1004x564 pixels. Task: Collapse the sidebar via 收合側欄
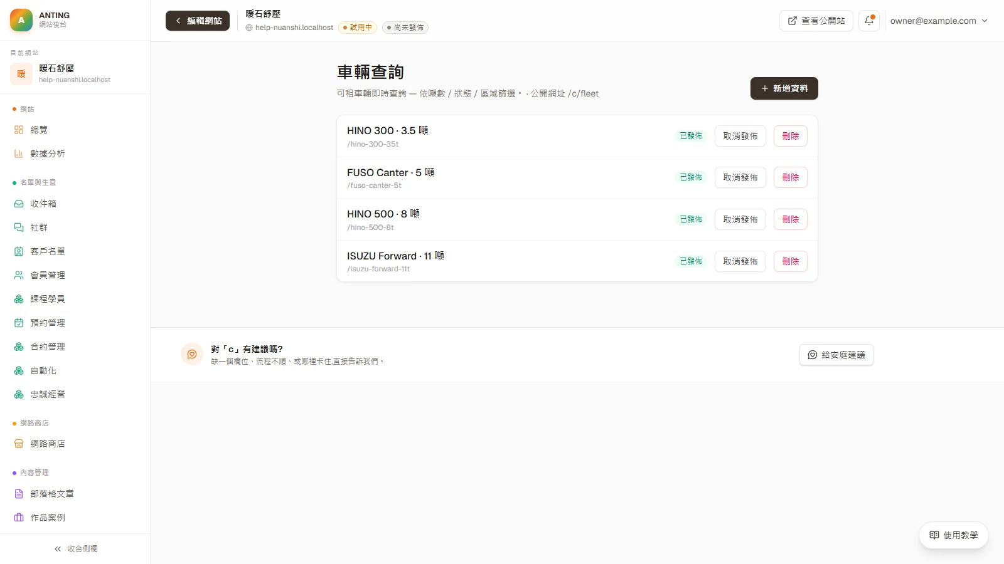point(75,549)
